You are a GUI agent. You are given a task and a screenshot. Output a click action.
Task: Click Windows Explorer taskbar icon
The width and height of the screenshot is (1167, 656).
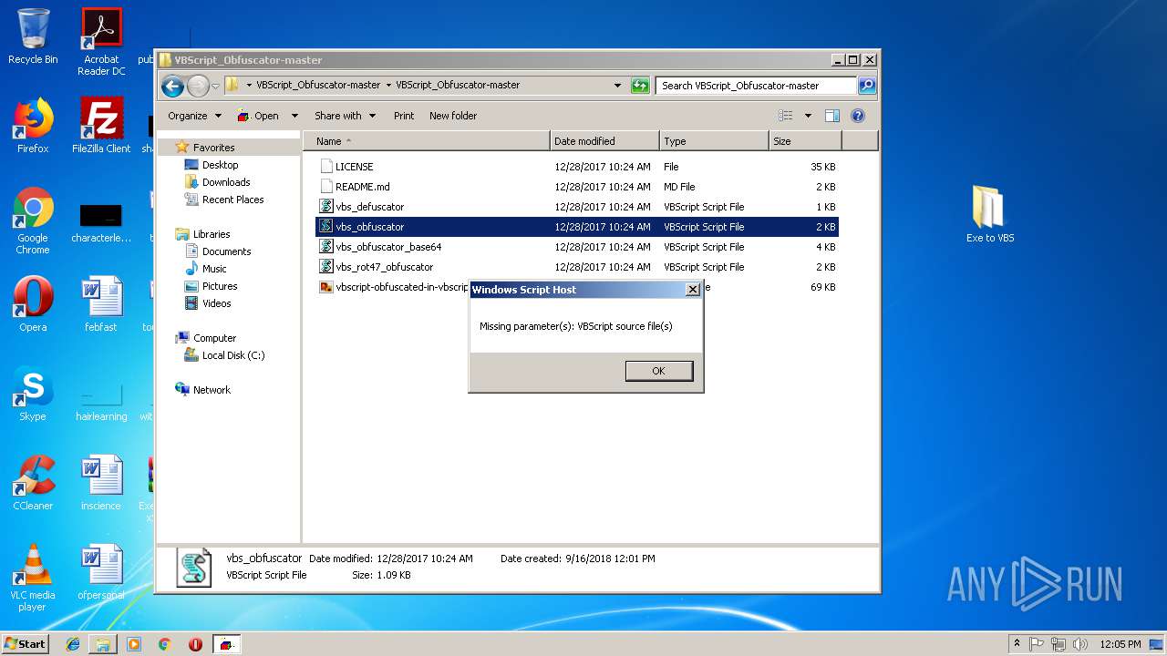pyautogui.click(x=103, y=644)
